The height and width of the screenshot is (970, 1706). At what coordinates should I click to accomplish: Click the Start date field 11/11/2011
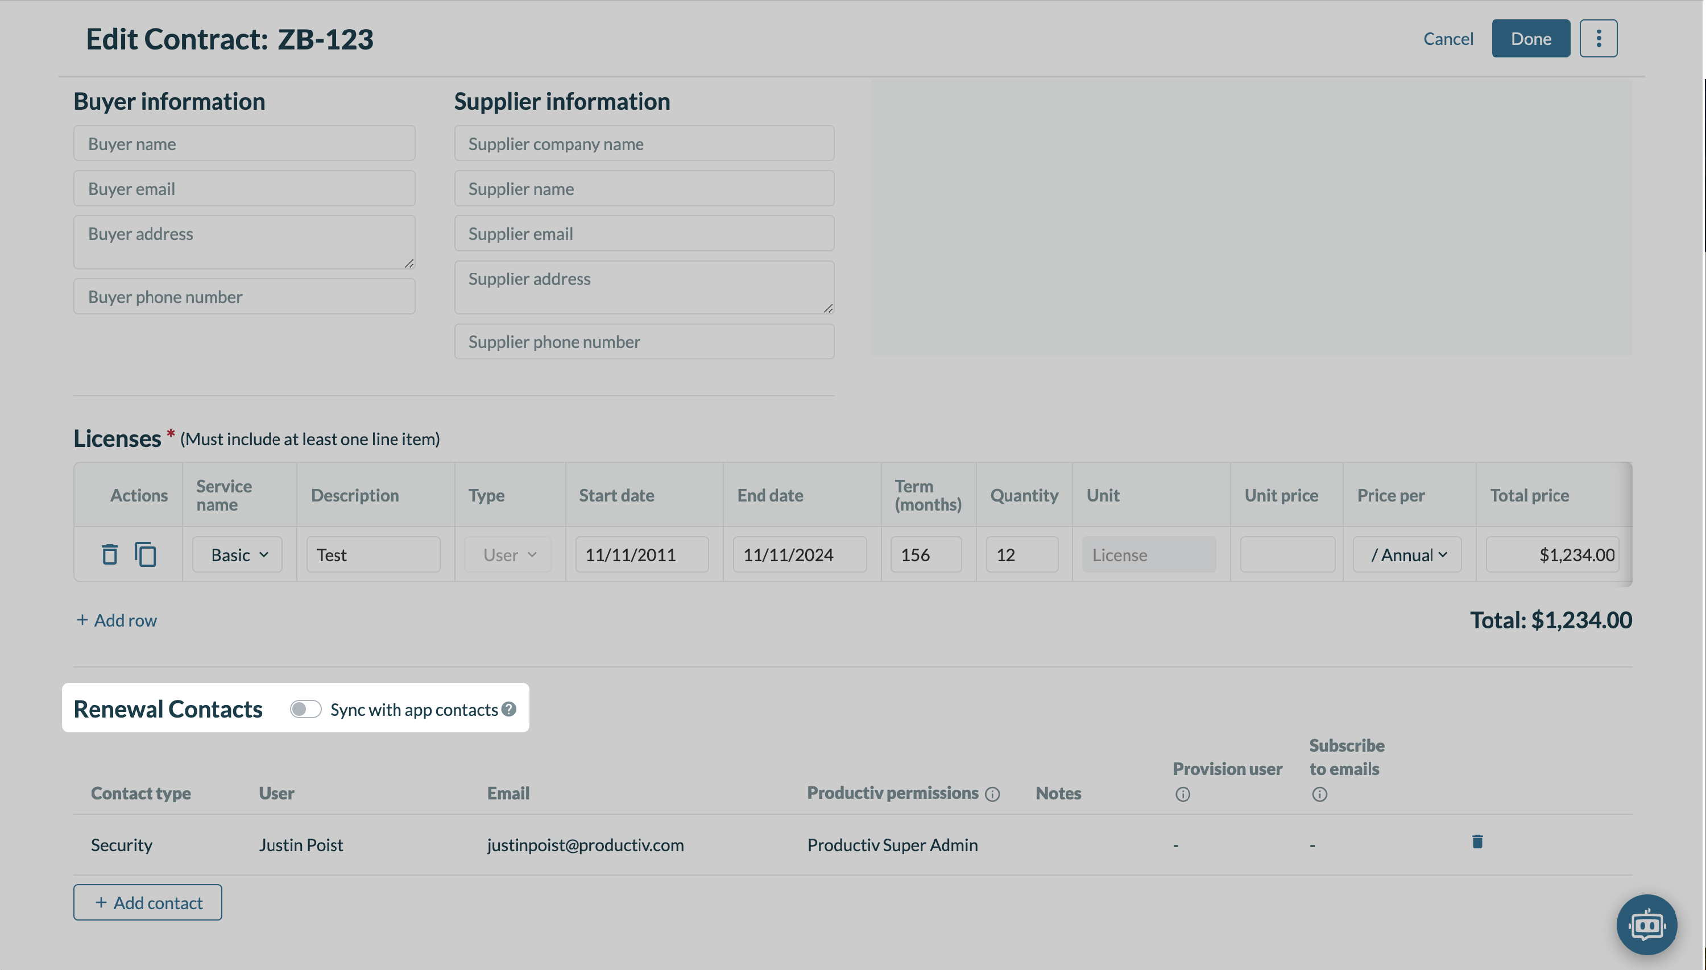(641, 554)
